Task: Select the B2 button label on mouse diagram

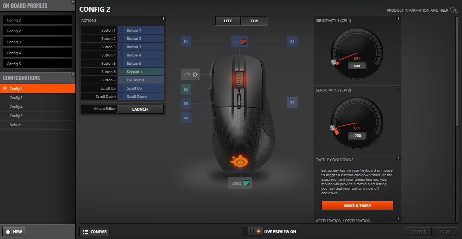Action: pyautogui.click(x=292, y=41)
